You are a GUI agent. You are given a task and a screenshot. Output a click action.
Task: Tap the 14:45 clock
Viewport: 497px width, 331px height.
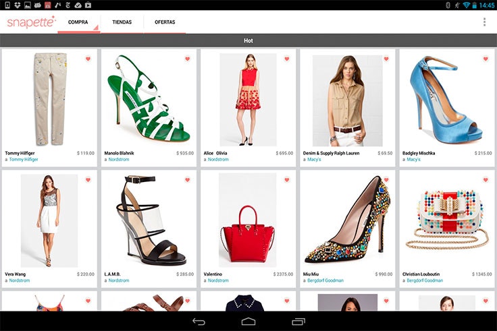tap(487, 5)
